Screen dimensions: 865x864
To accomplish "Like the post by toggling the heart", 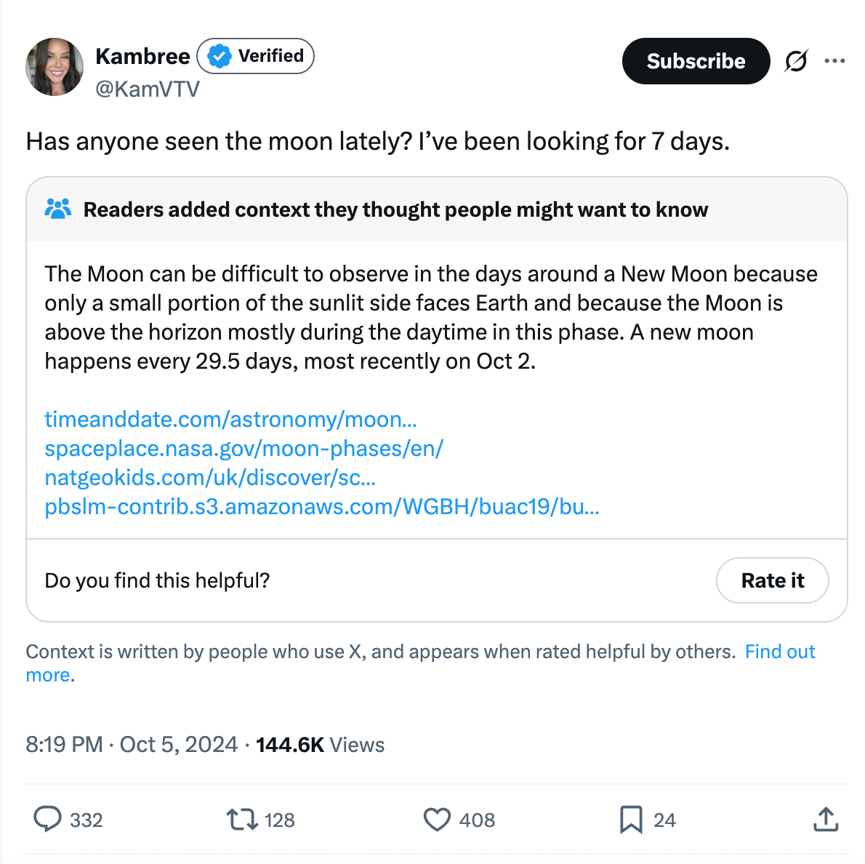I will (x=437, y=820).
